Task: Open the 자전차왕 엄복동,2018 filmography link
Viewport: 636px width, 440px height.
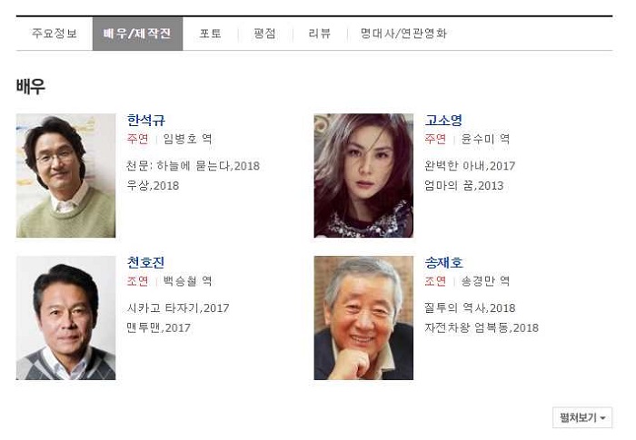Action: click(482, 328)
